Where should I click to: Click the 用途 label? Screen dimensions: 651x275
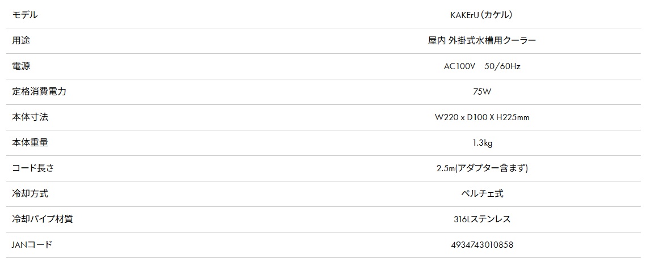coord(21,41)
